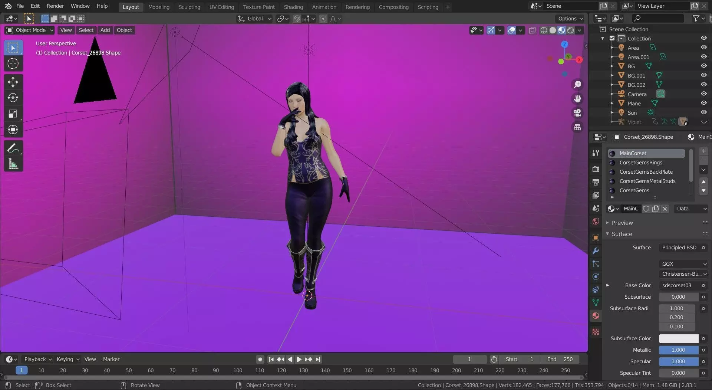Toggle the camera view icon
This screenshot has height=390, width=712.
(577, 113)
